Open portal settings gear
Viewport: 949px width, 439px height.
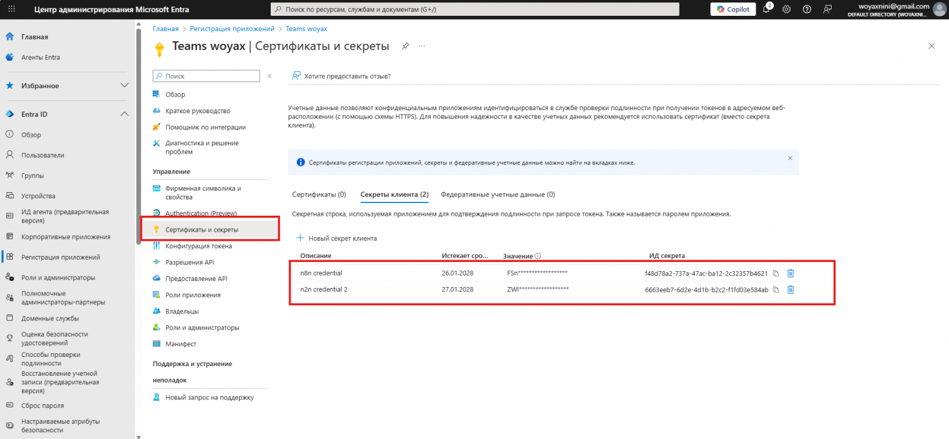786,9
